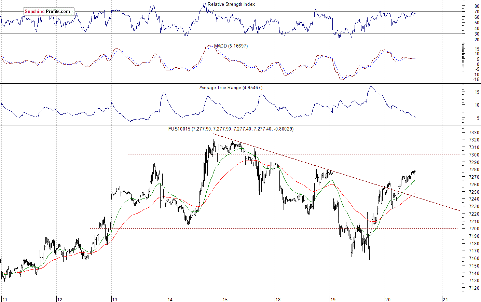Click the 7200 price axis label
The height and width of the screenshot is (302, 481).
[474, 229]
